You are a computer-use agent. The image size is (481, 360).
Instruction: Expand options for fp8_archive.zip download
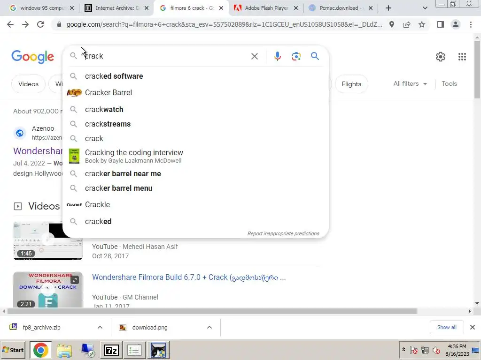(100, 328)
